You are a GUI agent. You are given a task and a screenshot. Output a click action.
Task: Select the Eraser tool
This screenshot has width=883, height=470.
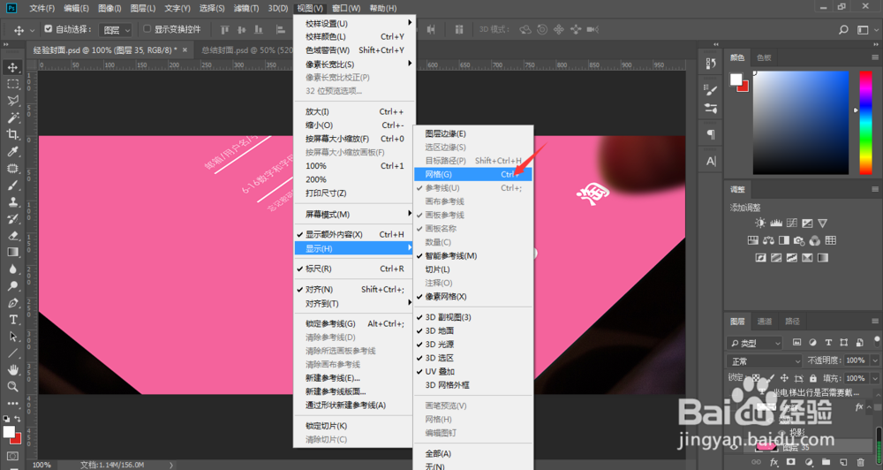[x=12, y=236]
